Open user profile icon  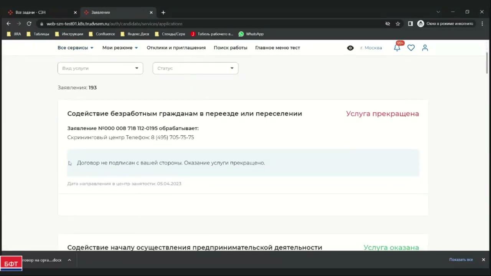point(425,48)
